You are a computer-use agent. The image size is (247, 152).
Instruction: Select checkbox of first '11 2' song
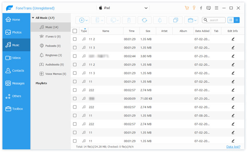pyautogui.click(x=75, y=39)
